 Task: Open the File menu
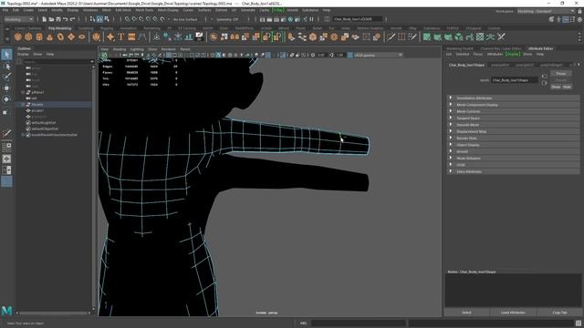click(x=5, y=10)
